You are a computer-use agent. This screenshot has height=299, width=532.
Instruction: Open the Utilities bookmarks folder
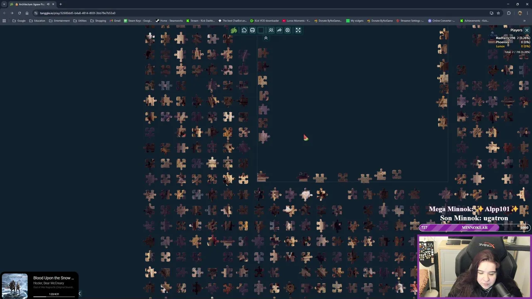[x=80, y=21]
